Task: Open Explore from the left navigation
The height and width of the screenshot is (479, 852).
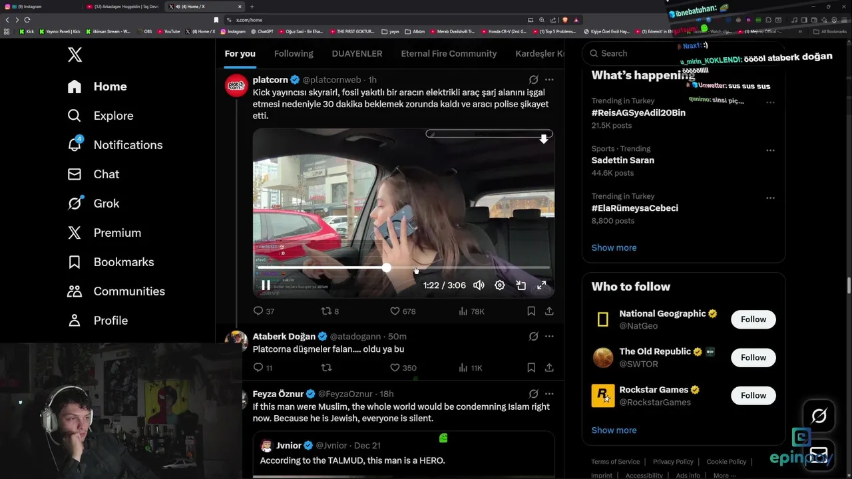Action: point(101,116)
